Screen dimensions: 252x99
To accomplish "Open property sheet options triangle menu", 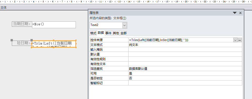I will [235, 13].
